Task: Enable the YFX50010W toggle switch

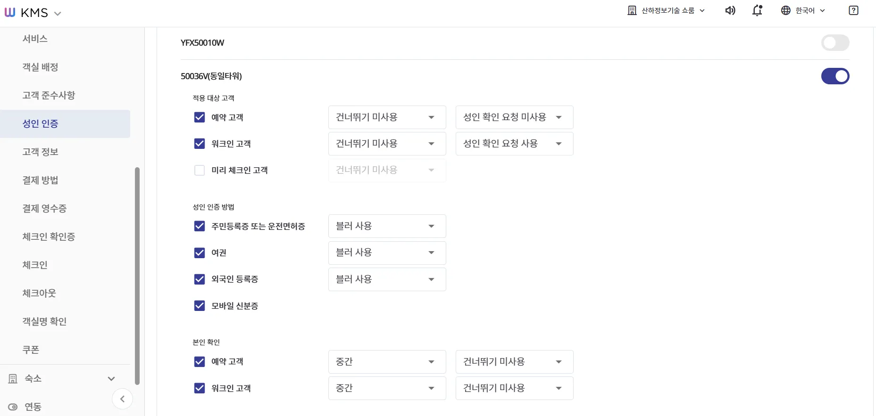Action: coord(835,43)
